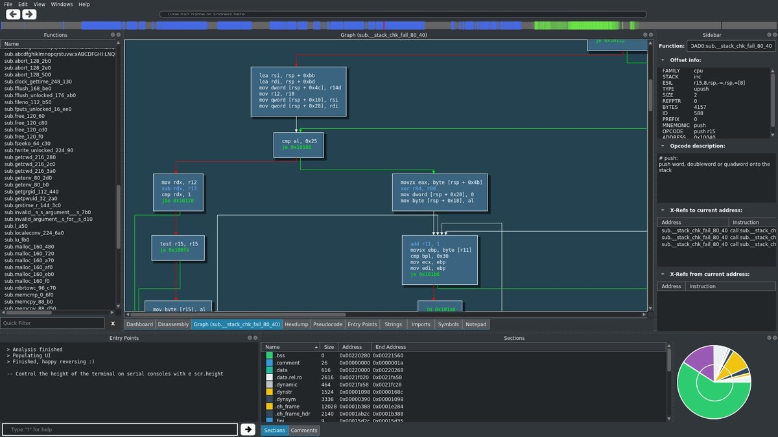Open the Help menu
Image resolution: width=778 pixels, height=437 pixels.
[84, 4]
